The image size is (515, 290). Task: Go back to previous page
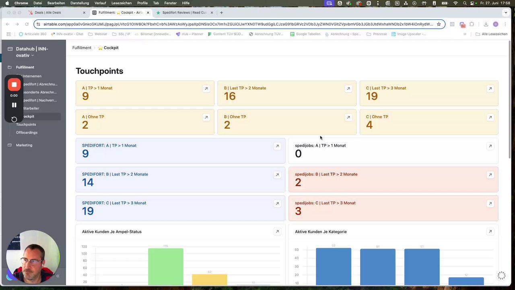[8, 24]
